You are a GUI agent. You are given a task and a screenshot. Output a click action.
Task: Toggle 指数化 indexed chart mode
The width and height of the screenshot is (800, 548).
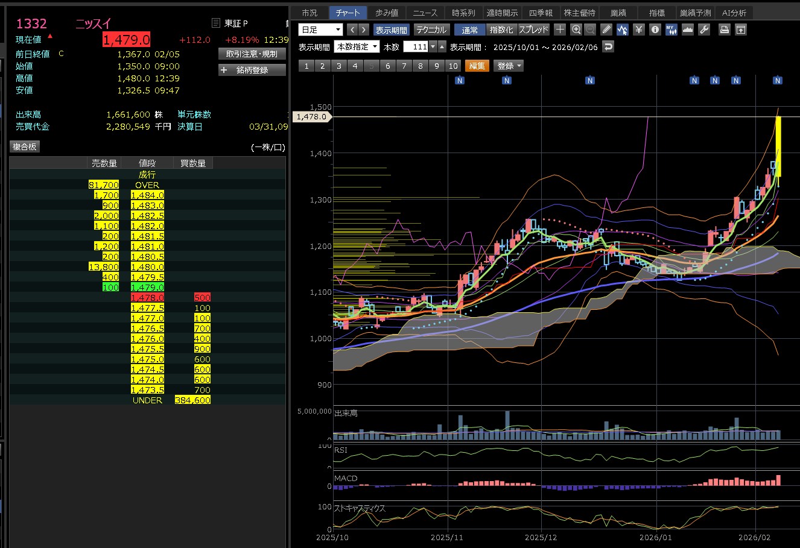click(x=501, y=30)
